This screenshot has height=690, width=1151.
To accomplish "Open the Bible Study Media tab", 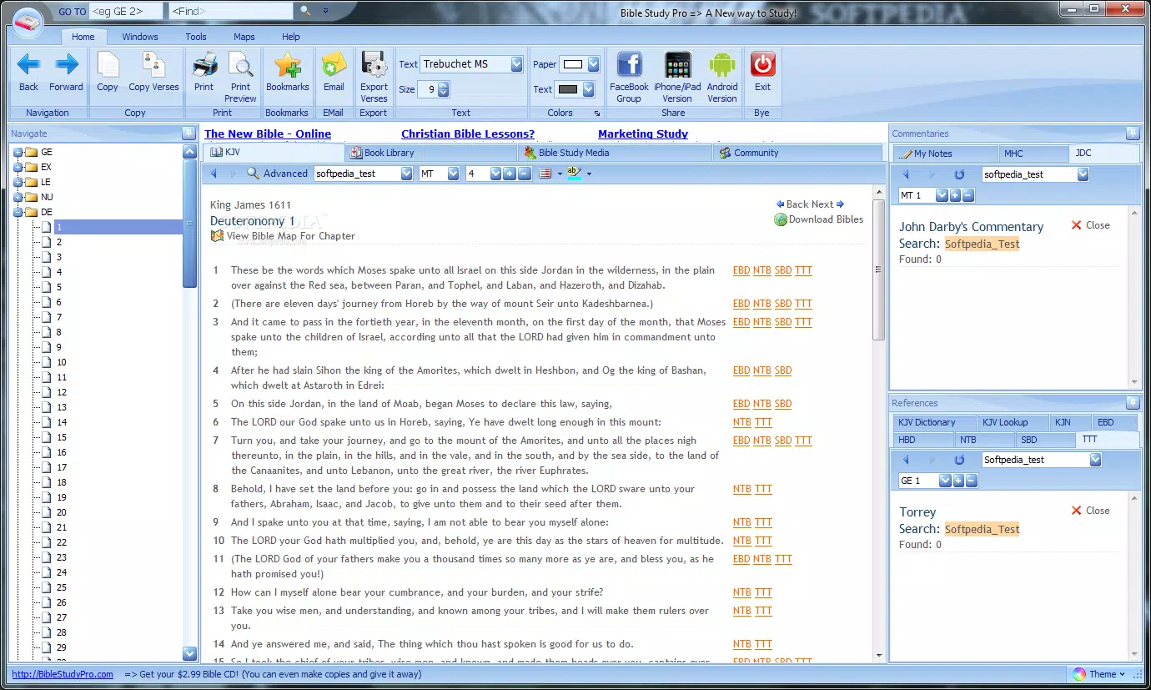I will pyautogui.click(x=616, y=153).
